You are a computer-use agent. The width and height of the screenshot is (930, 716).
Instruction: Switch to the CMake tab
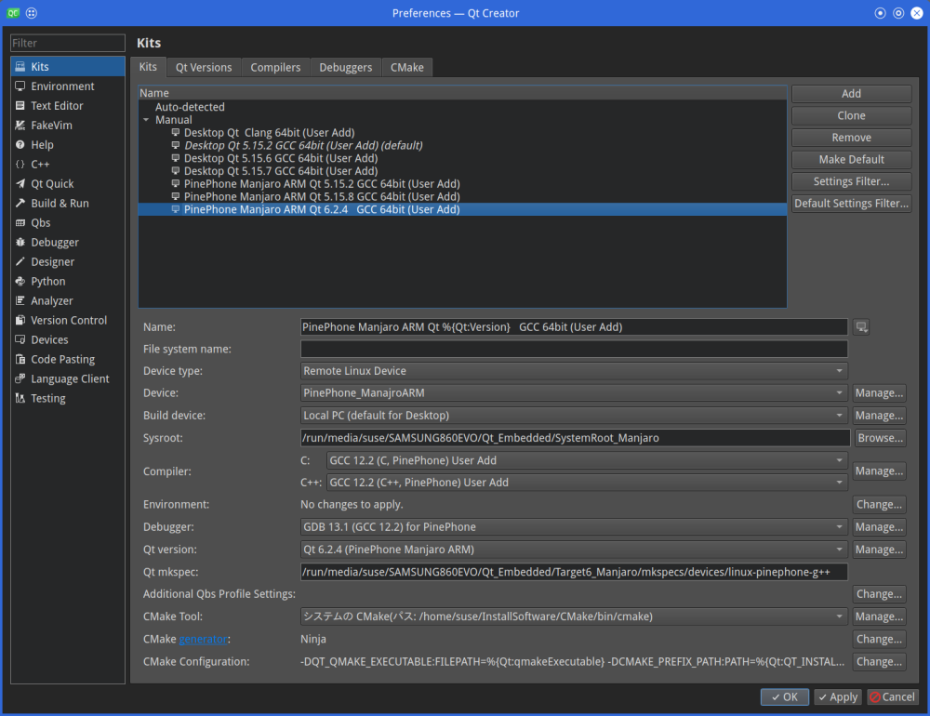coord(407,68)
